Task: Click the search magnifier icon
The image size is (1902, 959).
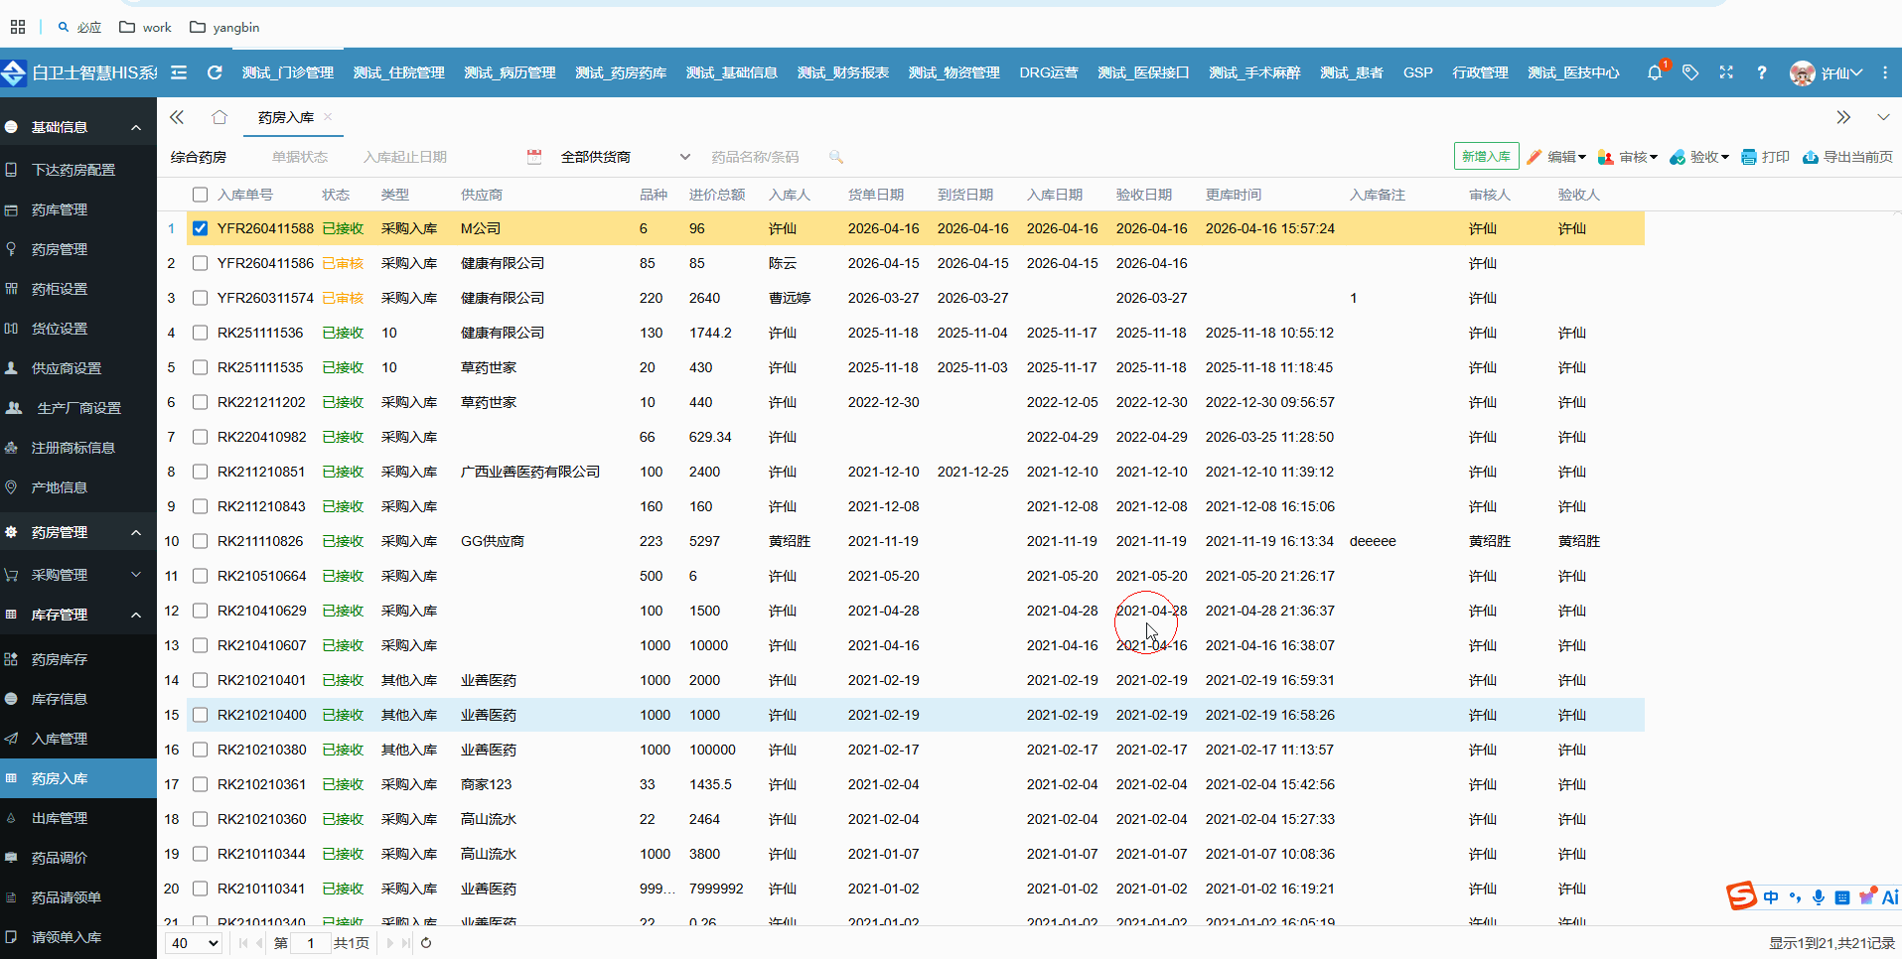Action: tap(836, 157)
